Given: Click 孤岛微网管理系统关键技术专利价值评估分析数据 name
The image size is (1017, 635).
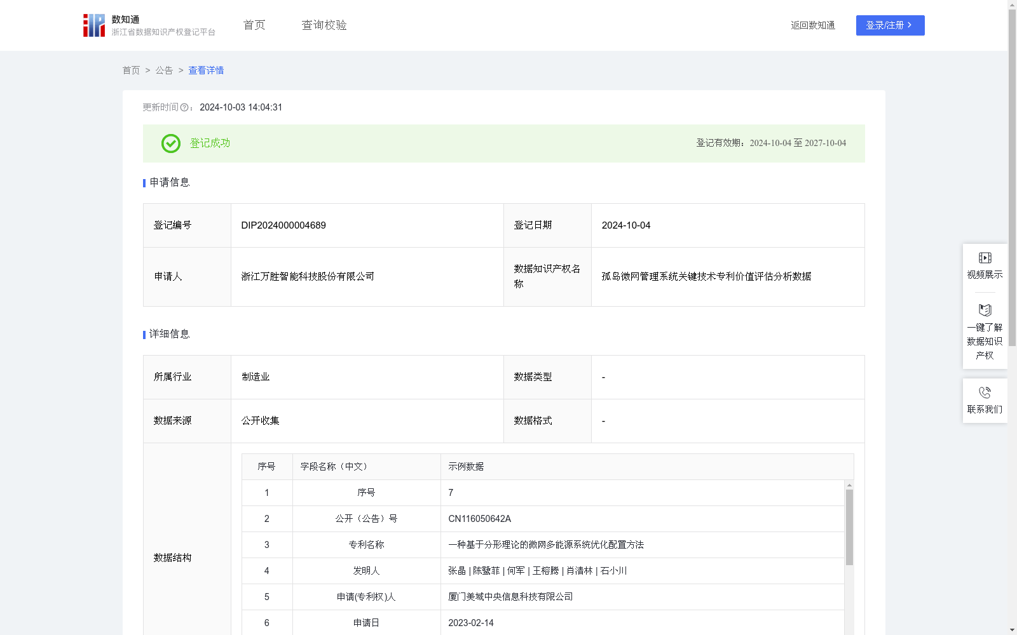Looking at the screenshot, I should pyautogui.click(x=706, y=277).
